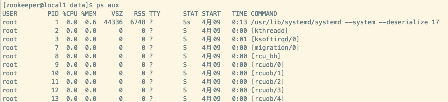Click the PID column header
Viewport: 448px width, 102px height.
(x=53, y=14)
